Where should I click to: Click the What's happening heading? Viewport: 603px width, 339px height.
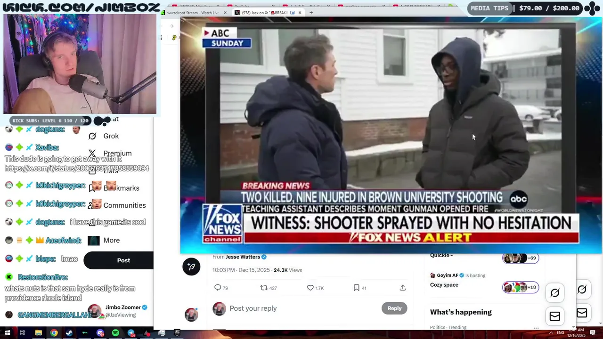coord(461,312)
